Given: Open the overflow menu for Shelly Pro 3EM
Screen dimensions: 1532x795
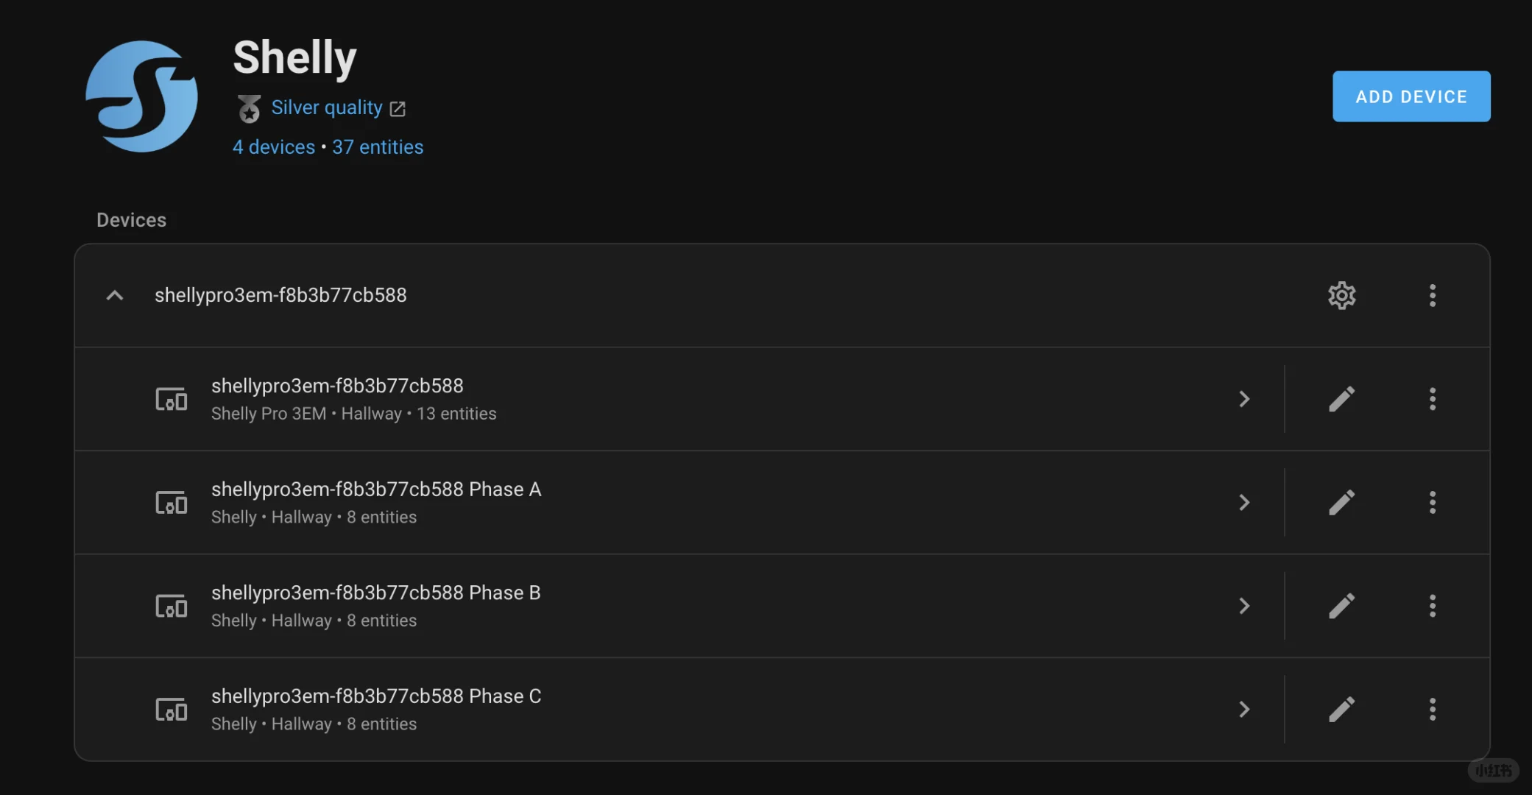Looking at the screenshot, I should 1432,399.
